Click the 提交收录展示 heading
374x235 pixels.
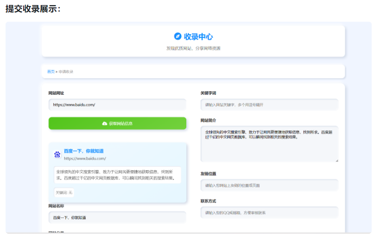pos(33,9)
